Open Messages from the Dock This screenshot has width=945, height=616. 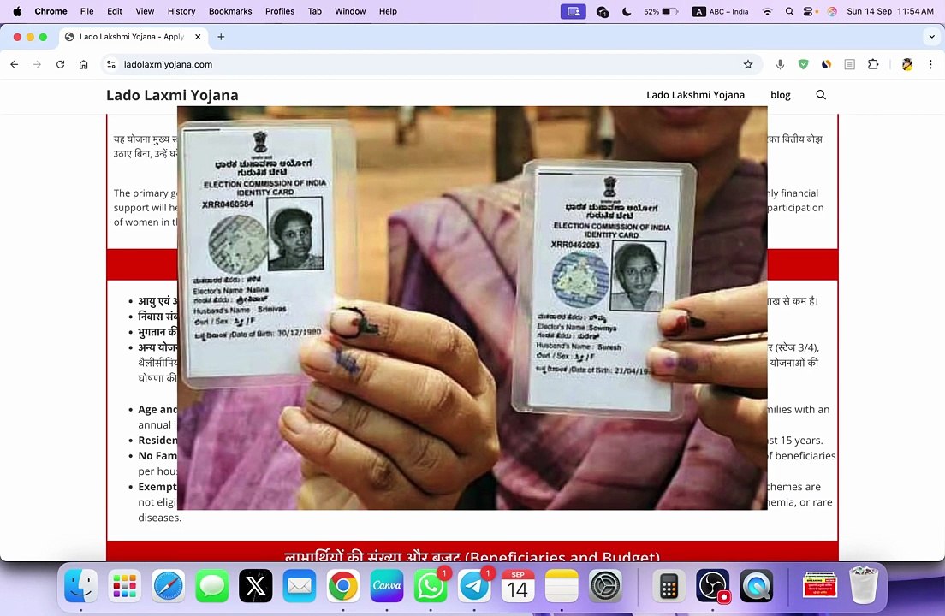212,585
